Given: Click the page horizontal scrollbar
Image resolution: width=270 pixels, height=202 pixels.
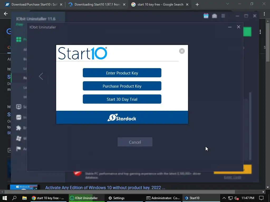Looking at the screenshot, I should tap(119, 192).
